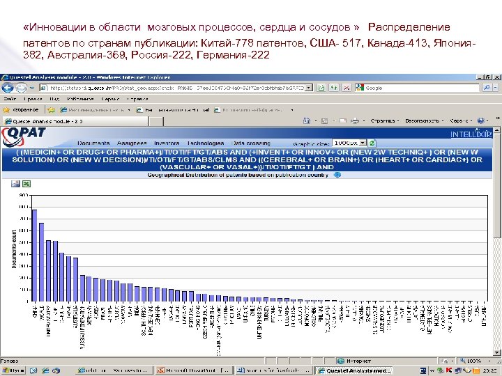
Task: Click the Help question mark icon
Action: pos(481,121)
